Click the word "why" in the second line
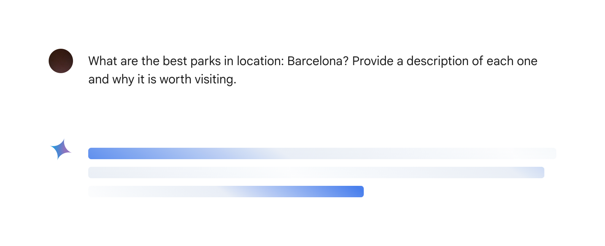Image resolution: width=605 pixels, height=246 pixels. click(x=123, y=79)
